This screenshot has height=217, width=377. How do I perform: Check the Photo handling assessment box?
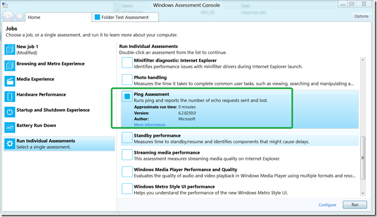tap(127, 80)
